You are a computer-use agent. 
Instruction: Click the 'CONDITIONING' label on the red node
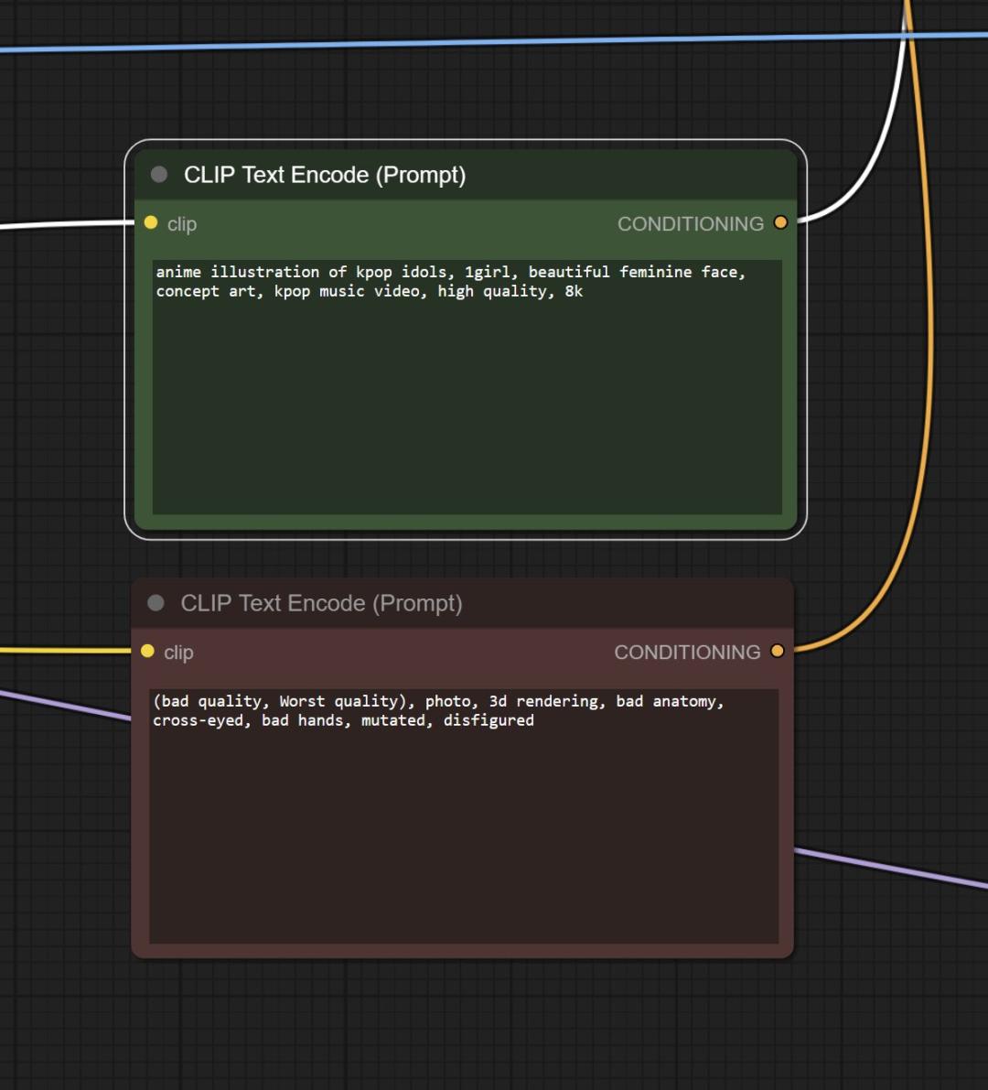pyautogui.click(x=687, y=652)
